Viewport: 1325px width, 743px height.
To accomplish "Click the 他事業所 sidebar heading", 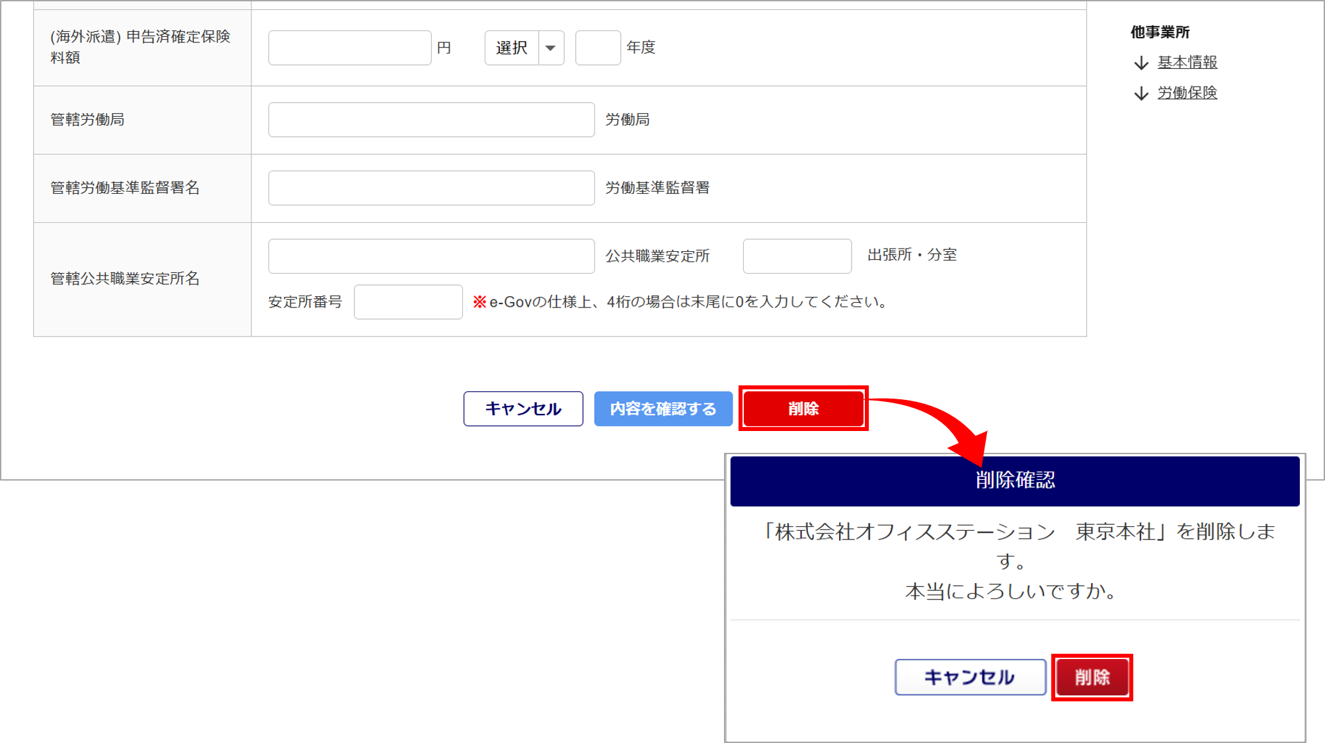I will coord(1160,32).
